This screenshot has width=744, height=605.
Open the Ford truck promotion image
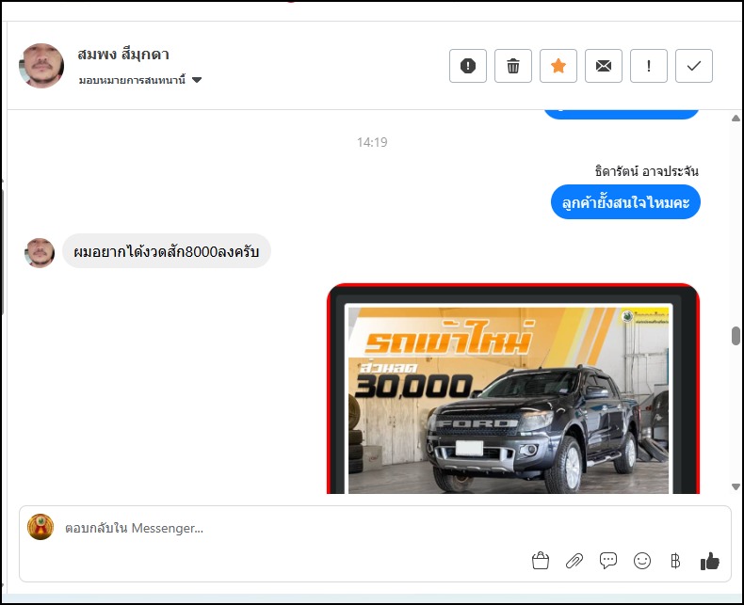512,395
